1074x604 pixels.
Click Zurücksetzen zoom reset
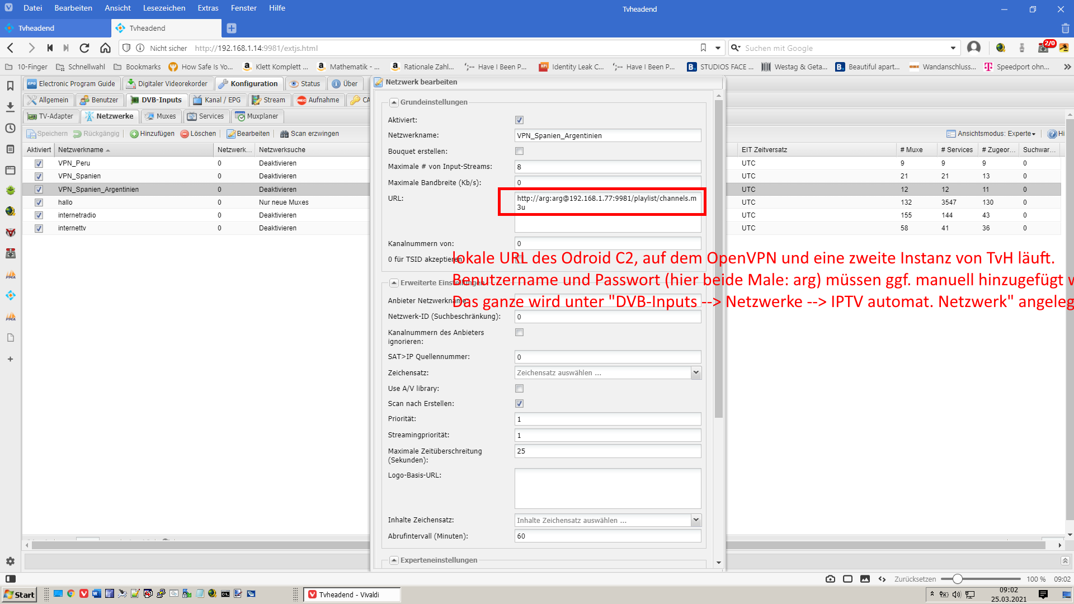pyautogui.click(x=915, y=579)
